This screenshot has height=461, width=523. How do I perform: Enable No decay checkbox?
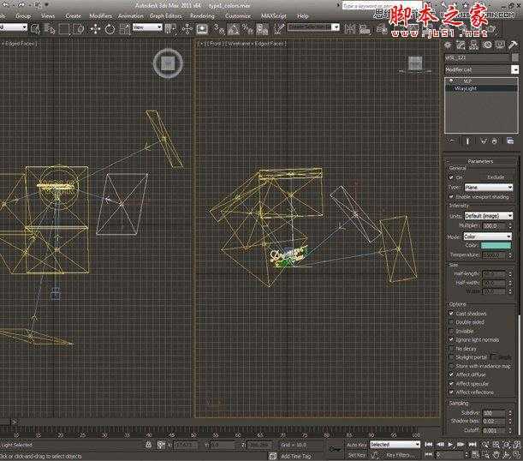click(451, 349)
